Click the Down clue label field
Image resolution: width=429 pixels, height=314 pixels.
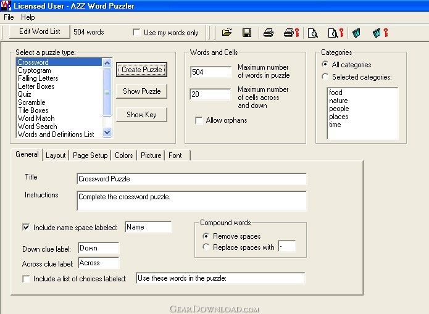tap(99, 248)
